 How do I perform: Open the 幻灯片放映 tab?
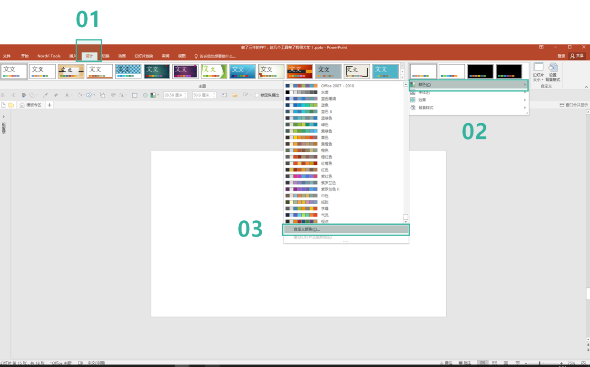point(144,56)
